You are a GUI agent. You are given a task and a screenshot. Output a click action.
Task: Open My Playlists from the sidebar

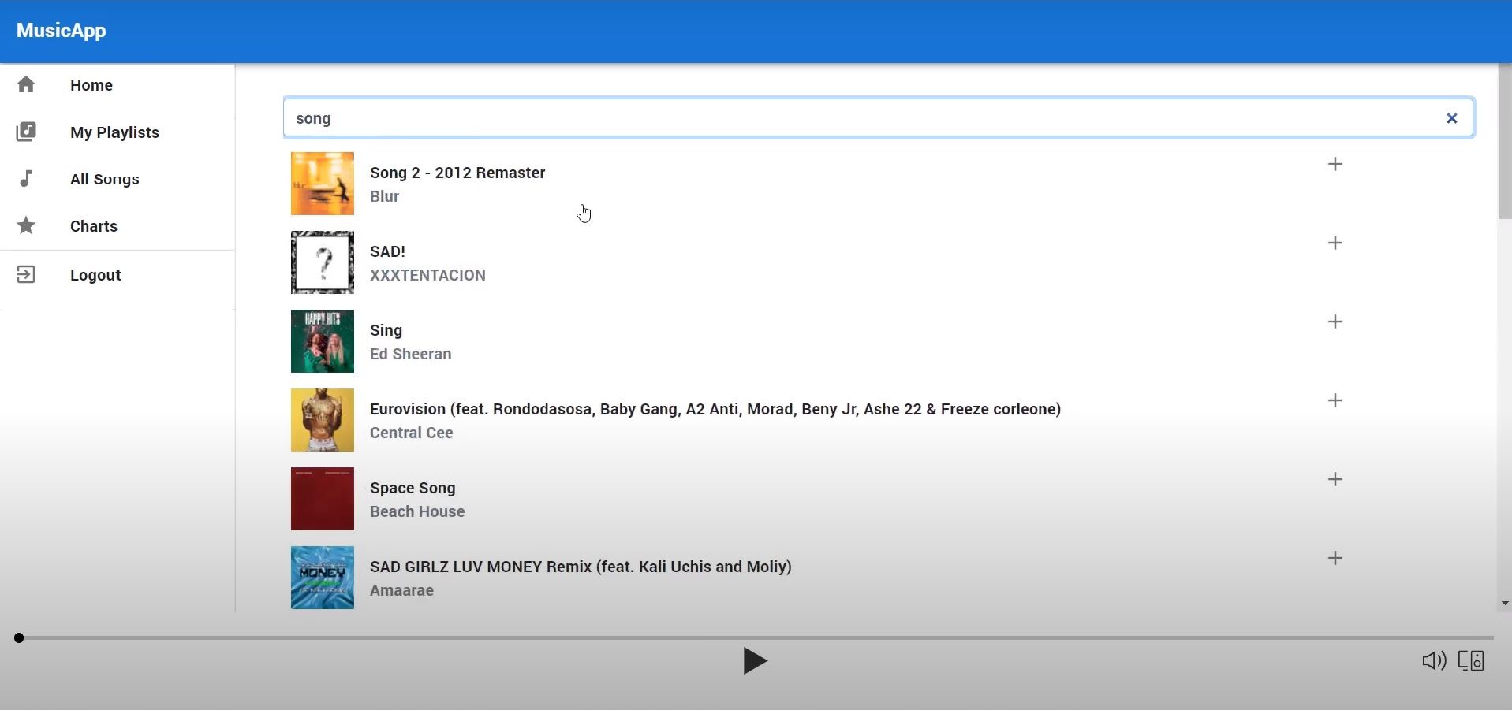pyautogui.click(x=114, y=132)
